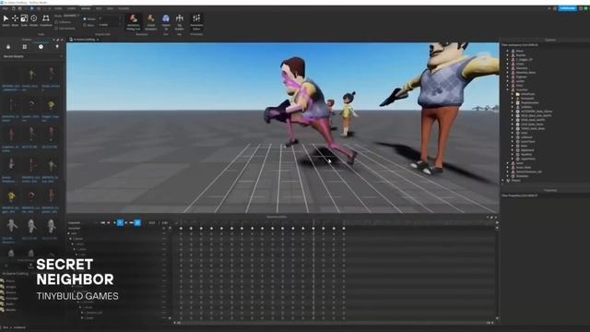Activate the Transform tool
The width and height of the screenshot is (590, 332).
coord(46,20)
